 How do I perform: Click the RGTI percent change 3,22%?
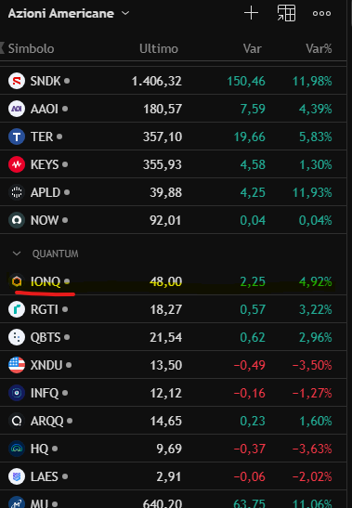pyautogui.click(x=316, y=309)
